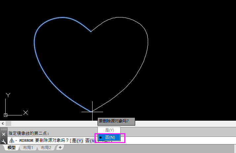The image size is (236, 153).
Task: Select the bulleted 否(N) popup entry
Action: 109,138
